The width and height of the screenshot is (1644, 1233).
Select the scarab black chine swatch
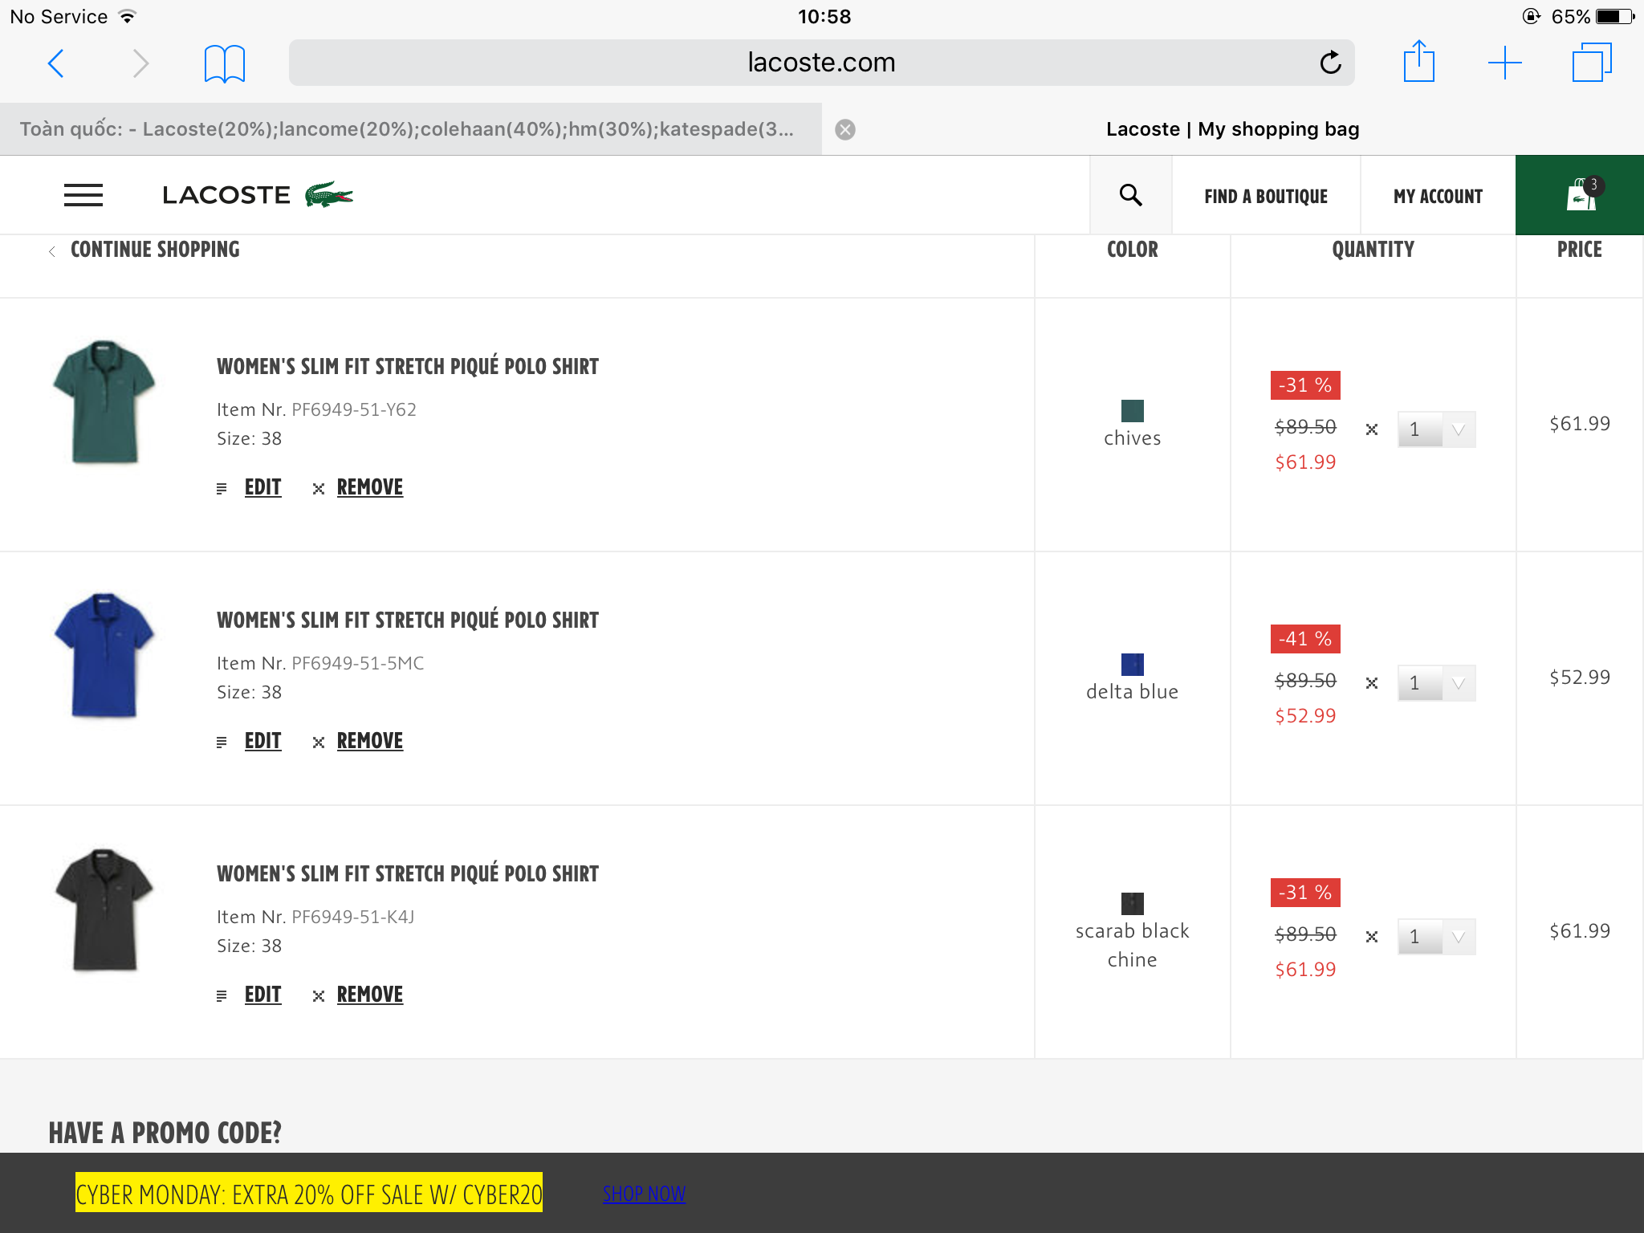coord(1132,904)
